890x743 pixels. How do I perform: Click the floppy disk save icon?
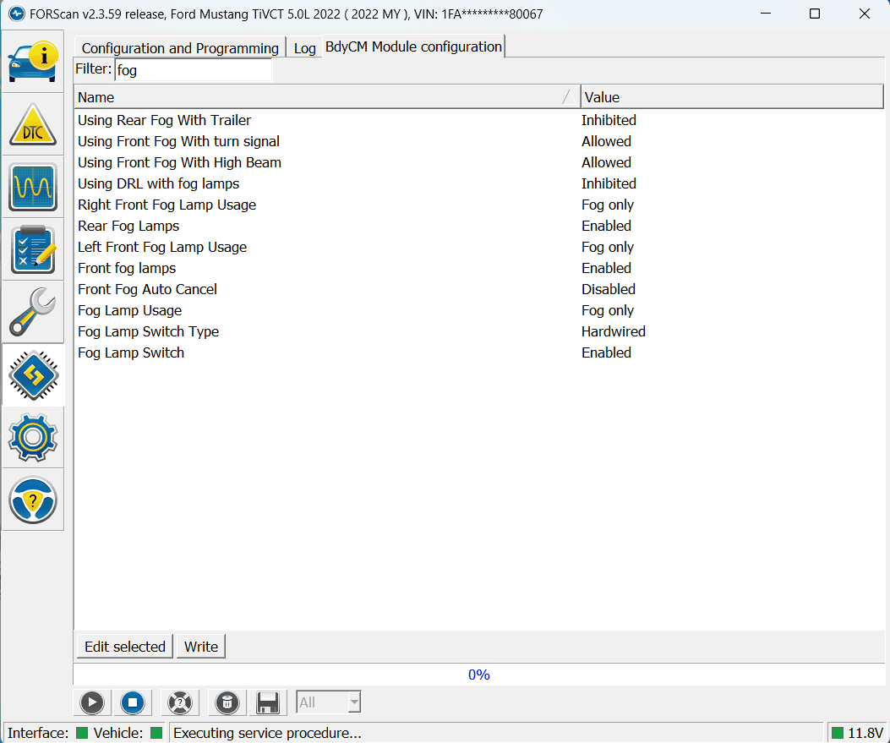268,702
